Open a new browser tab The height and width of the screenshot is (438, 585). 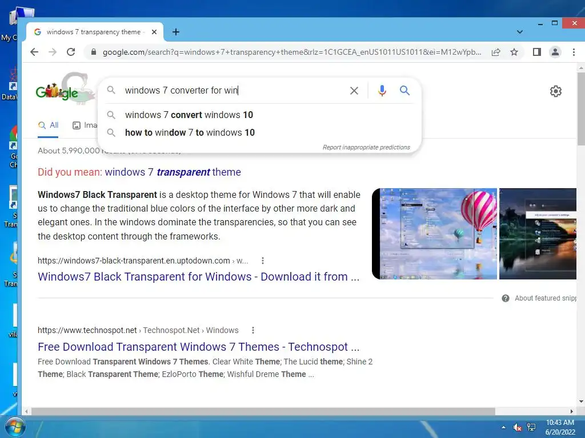tap(176, 32)
